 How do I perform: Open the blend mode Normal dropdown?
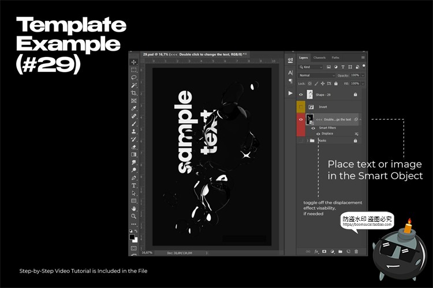(316, 75)
